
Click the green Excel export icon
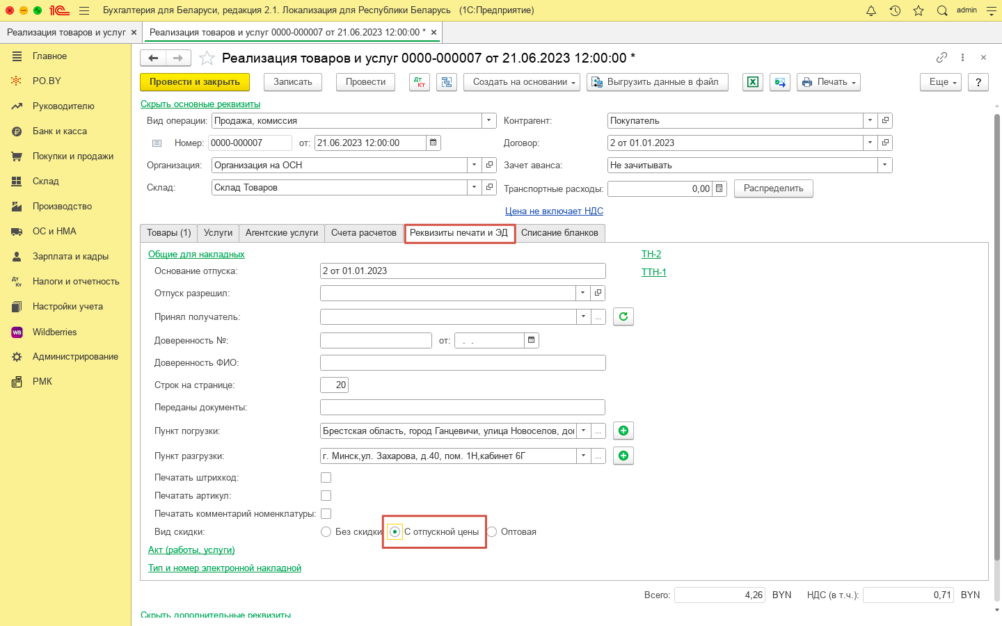(x=753, y=82)
